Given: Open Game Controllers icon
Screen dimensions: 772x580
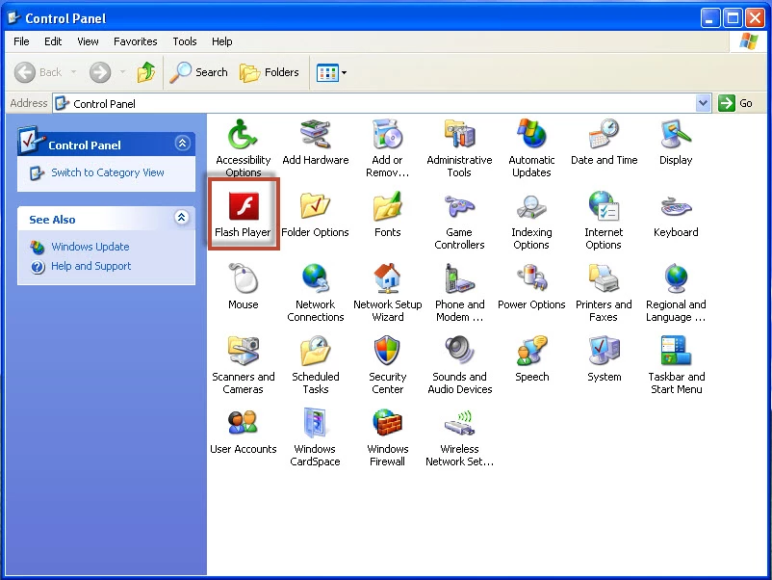Looking at the screenshot, I should coord(459,206).
